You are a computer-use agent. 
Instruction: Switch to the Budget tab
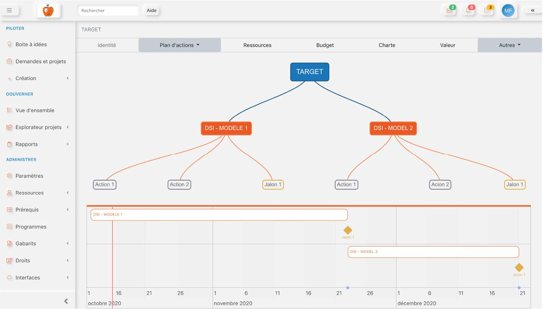point(325,45)
